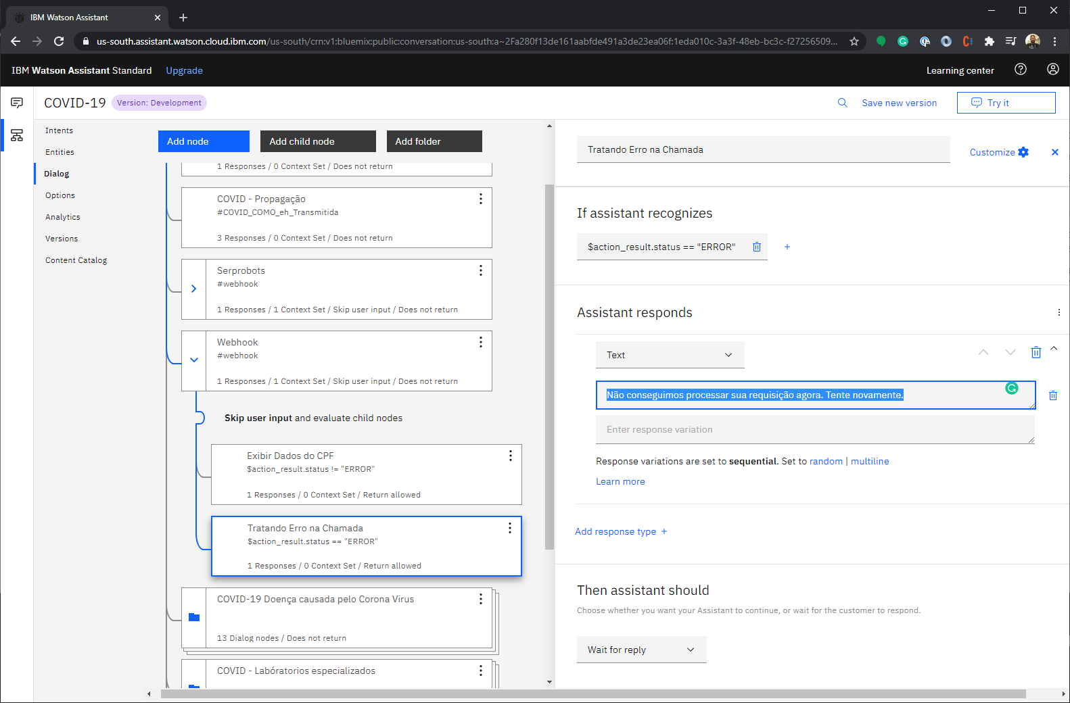The image size is (1070, 703).
Task: Open the Learning center
Action: click(960, 70)
